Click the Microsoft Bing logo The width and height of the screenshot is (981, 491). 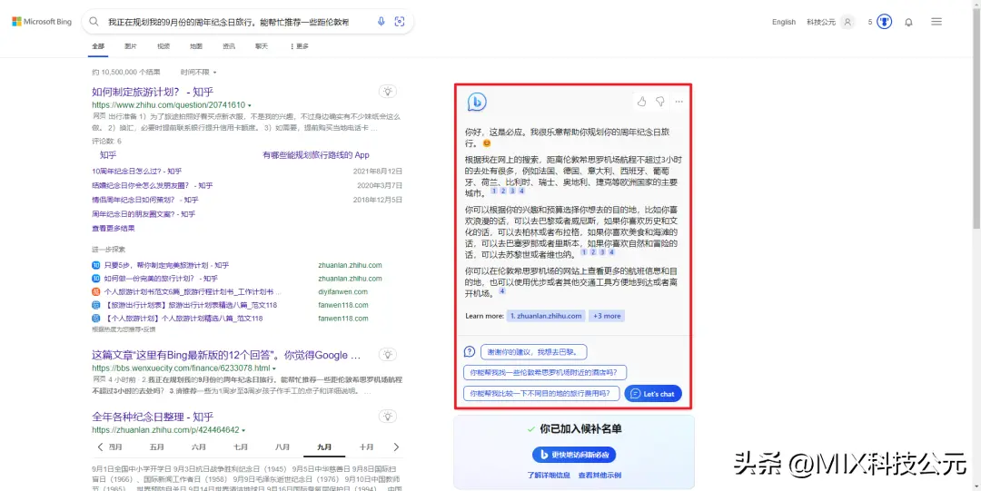(41, 22)
